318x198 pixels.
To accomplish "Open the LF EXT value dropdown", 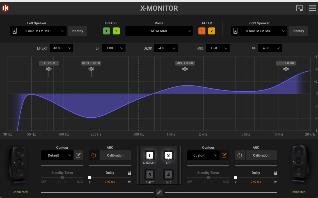I will [x=61, y=48].
